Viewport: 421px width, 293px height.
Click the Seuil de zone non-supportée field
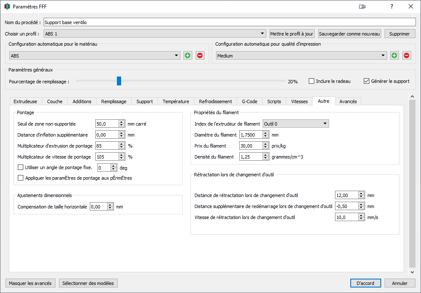pos(107,123)
